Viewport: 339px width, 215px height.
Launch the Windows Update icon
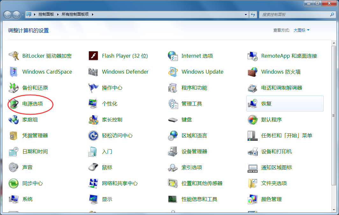point(173,72)
